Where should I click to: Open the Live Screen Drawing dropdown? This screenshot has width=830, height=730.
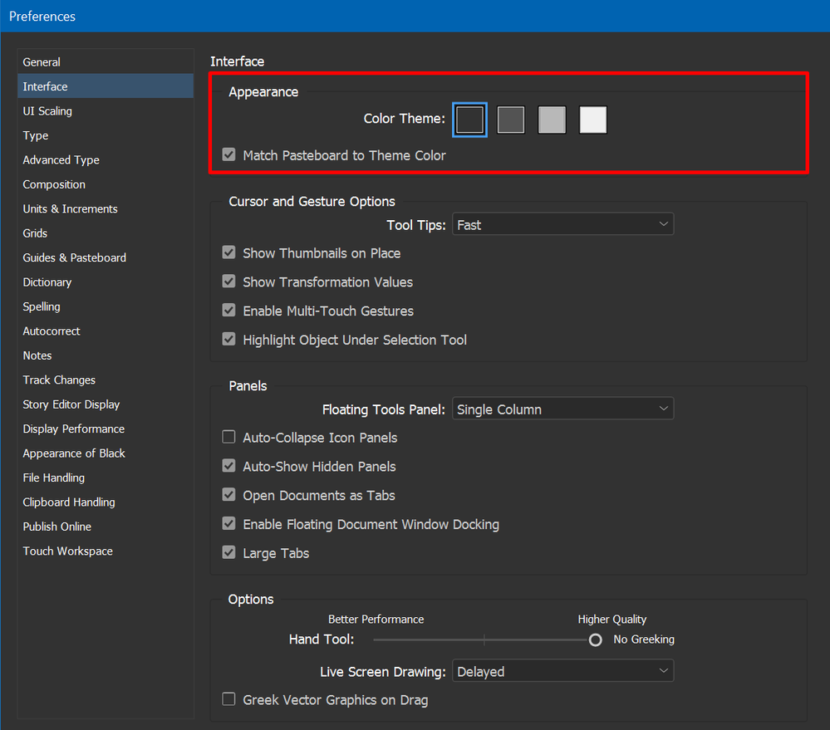(x=562, y=671)
